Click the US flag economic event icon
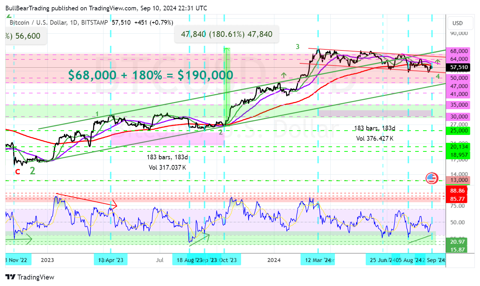 coord(431,178)
